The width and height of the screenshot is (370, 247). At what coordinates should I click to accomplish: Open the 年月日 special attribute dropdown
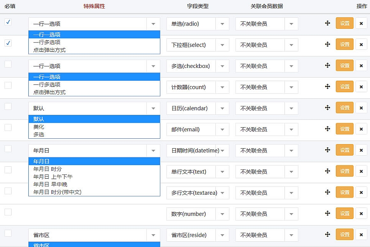94,151
